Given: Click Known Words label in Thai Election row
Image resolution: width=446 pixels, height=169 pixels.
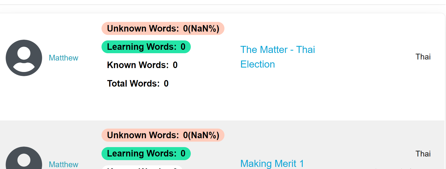Looking at the screenshot, I should click(x=138, y=65).
